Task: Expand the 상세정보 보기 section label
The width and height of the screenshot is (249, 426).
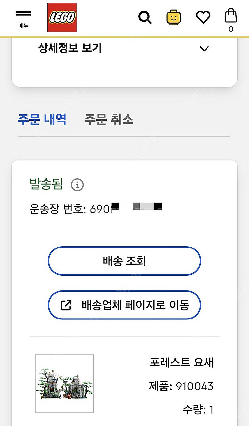Action: [70, 49]
